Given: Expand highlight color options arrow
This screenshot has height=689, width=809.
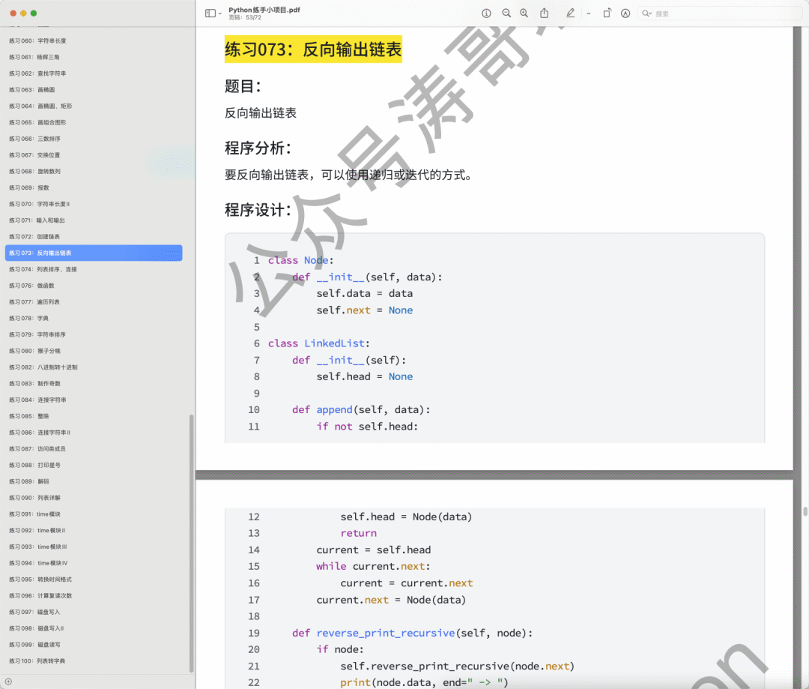Looking at the screenshot, I should coord(588,14).
